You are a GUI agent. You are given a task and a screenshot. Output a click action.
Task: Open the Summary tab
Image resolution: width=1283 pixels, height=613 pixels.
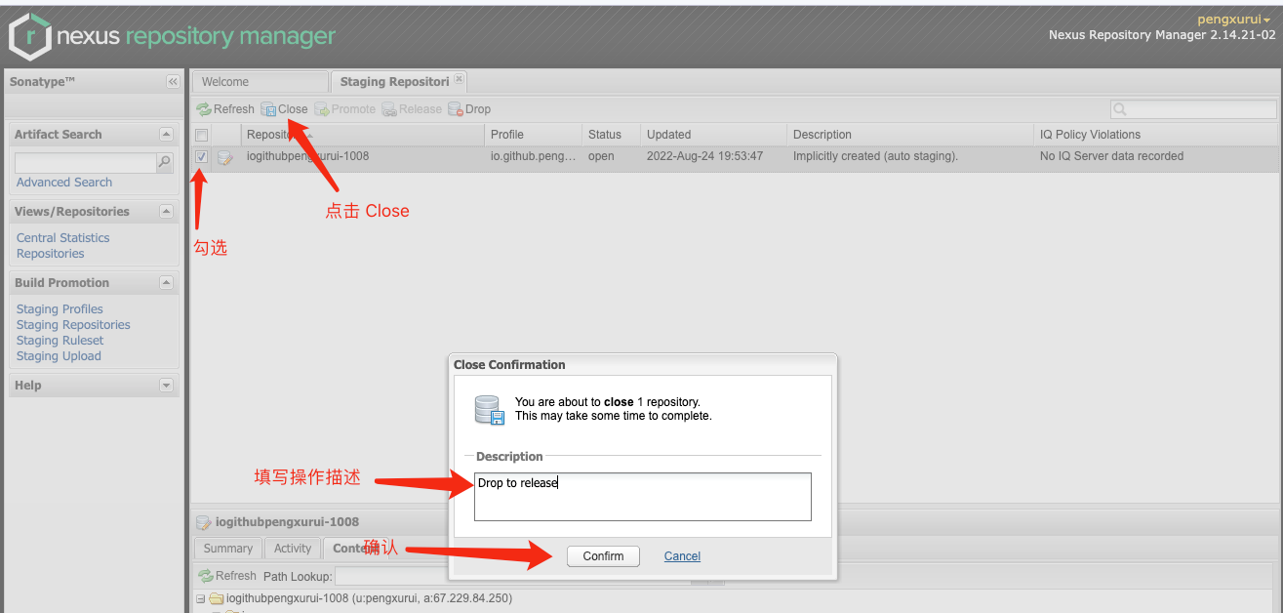pos(228,549)
